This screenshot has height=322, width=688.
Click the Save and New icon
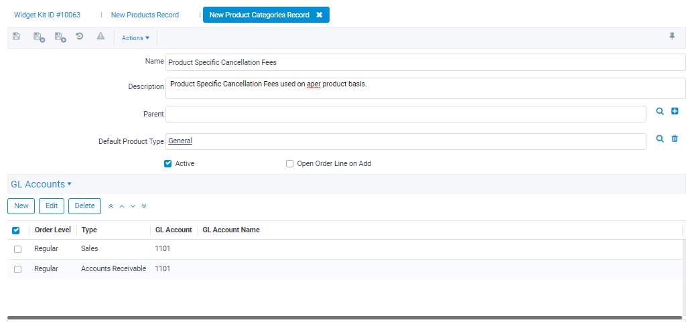tap(60, 37)
